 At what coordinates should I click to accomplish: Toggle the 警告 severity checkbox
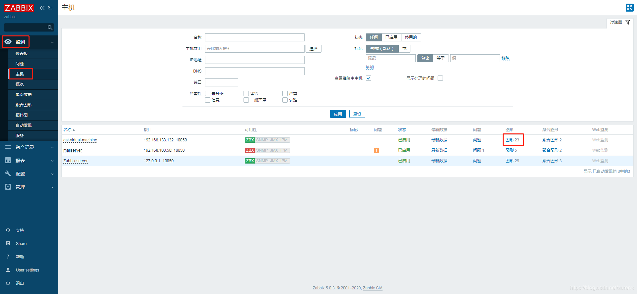(246, 93)
